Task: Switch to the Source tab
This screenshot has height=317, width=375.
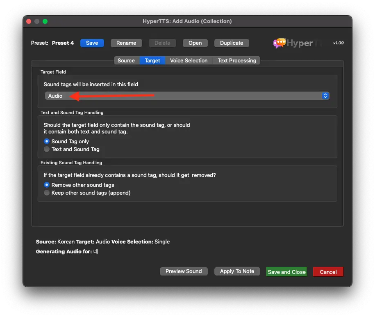Action: pyautogui.click(x=126, y=61)
